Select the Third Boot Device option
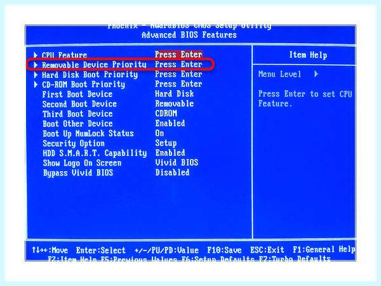The image size is (381, 286). click(77, 114)
